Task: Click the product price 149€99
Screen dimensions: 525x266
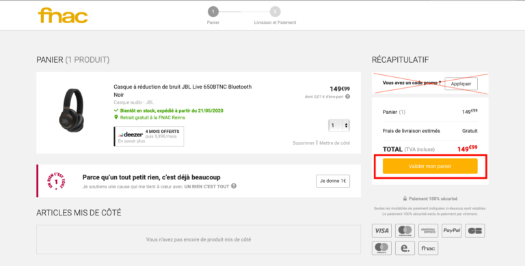Action: [x=340, y=89]
